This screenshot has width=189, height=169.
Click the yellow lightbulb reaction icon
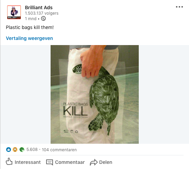(15, 150)
